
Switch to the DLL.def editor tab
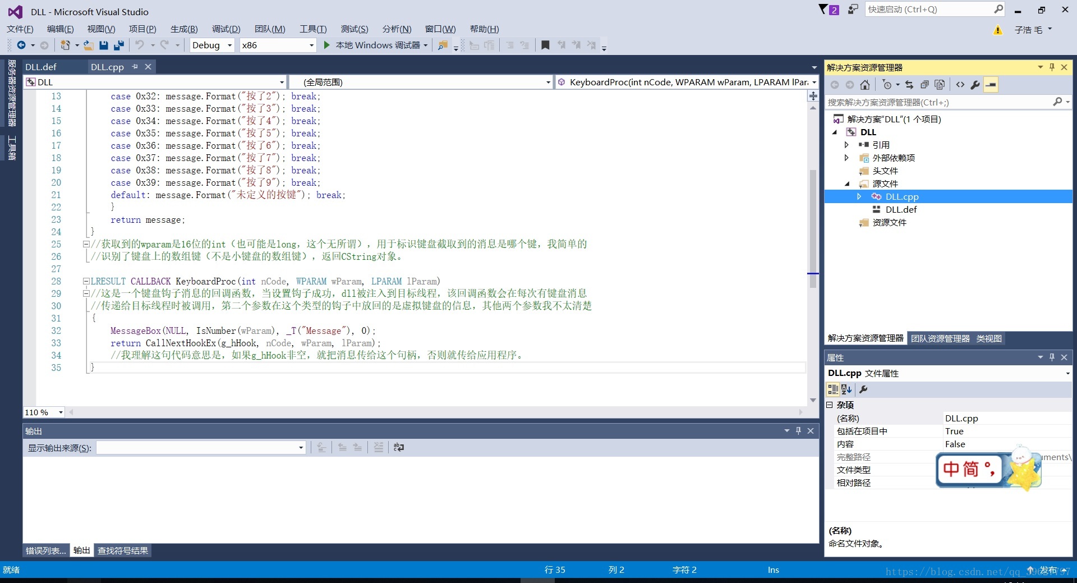click(x=41, y=67)
